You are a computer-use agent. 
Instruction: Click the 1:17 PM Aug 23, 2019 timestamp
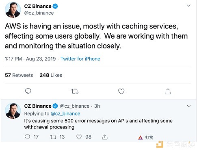click(30, 59)
